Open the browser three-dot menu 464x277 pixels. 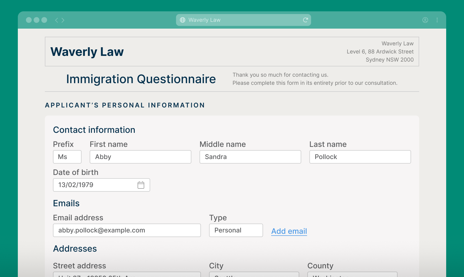(x=437, y=20)
